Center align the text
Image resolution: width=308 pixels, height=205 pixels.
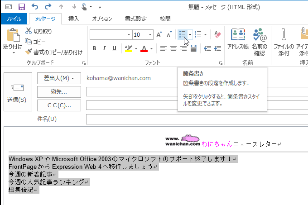pos(173,48)
